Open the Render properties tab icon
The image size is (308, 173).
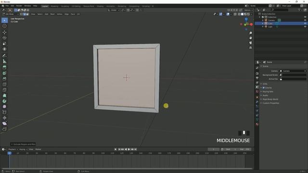tap(257, 74)
